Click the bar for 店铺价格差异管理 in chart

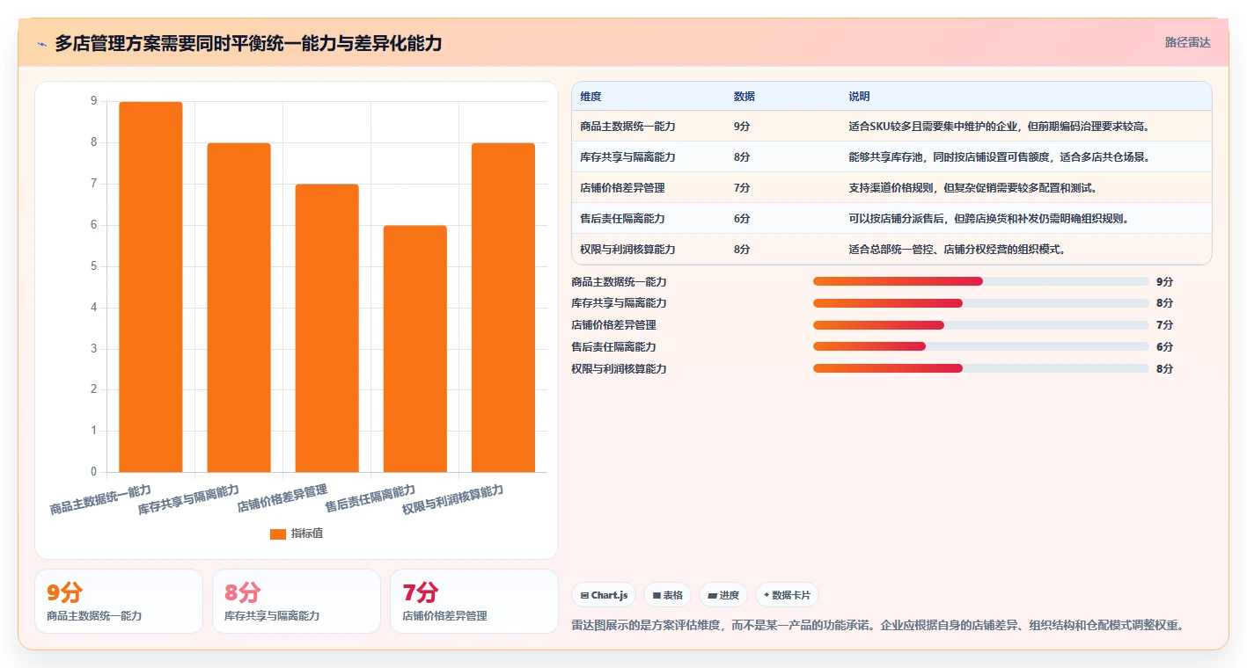(x=326, y=328)
